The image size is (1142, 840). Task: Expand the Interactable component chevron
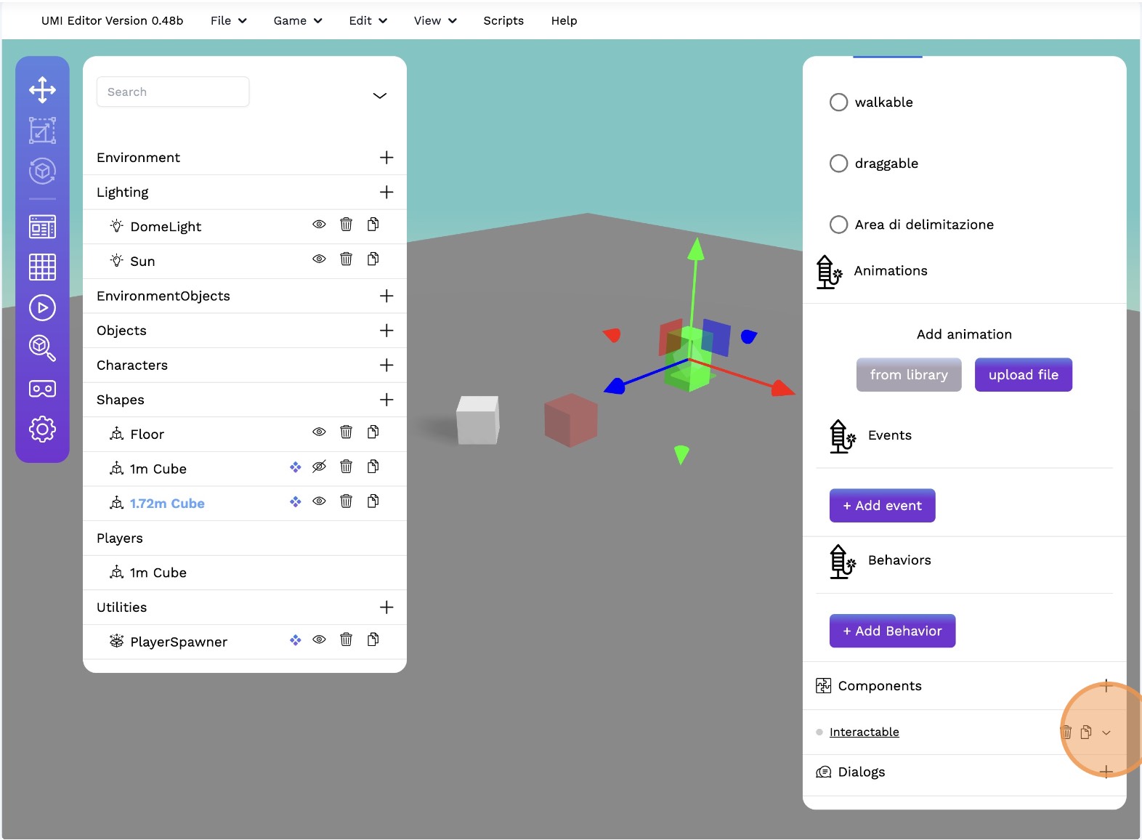point(1106,732)
